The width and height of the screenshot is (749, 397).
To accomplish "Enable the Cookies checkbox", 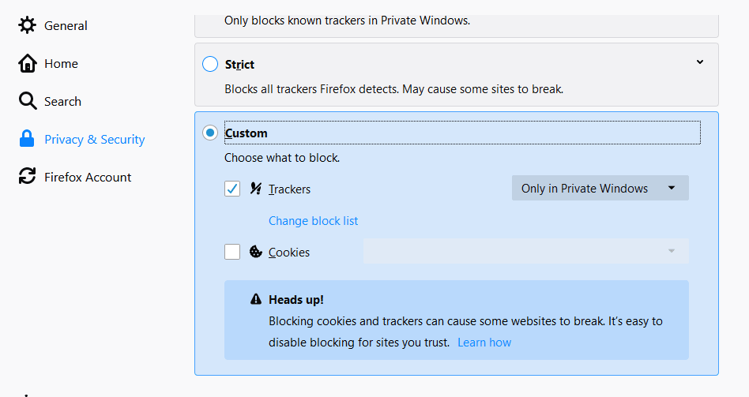I will click(232, 252).
